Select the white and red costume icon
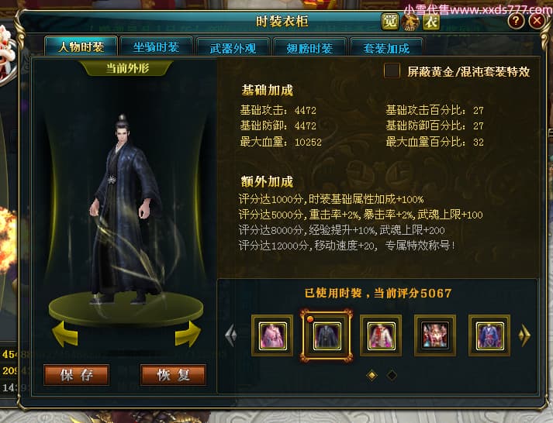The image size is (553, 423). (x=381, y=335)
